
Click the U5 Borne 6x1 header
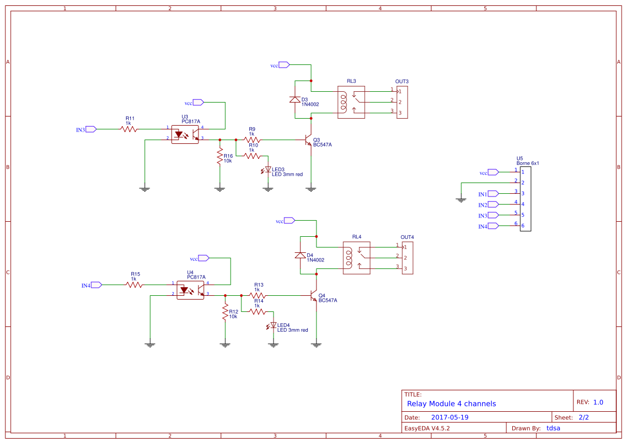point(525,199)
